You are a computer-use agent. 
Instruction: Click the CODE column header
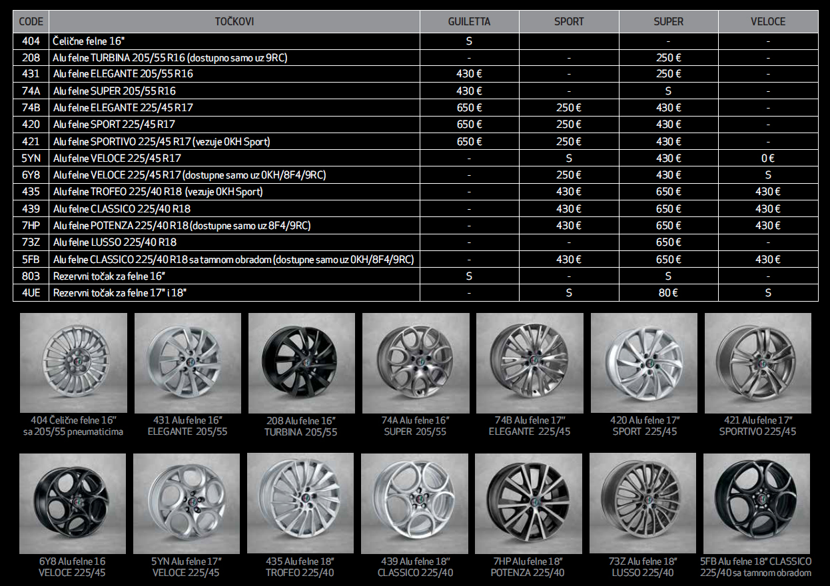(x=31, y=21)
